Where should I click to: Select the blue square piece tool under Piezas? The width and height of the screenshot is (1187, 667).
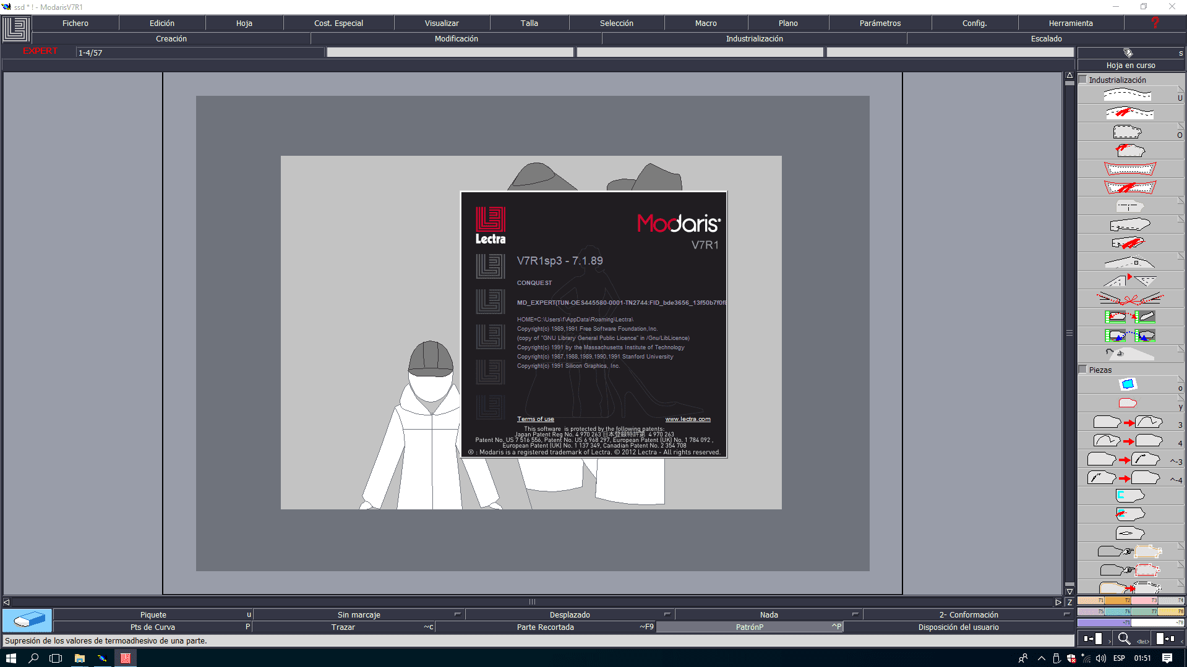tap(1128, 384)
